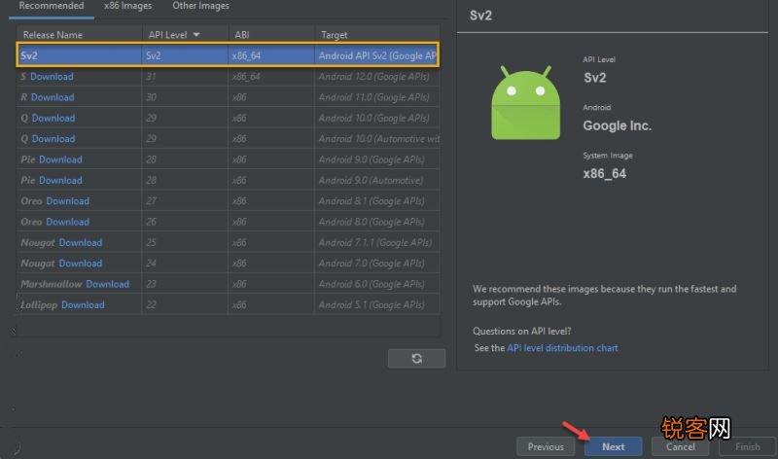This screenshot has width=778, height=459.
Task: Click the green Android robot image
Action: coord(525,103)
